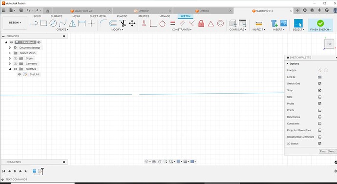Select the Circle sketch tool

(53, 23)
